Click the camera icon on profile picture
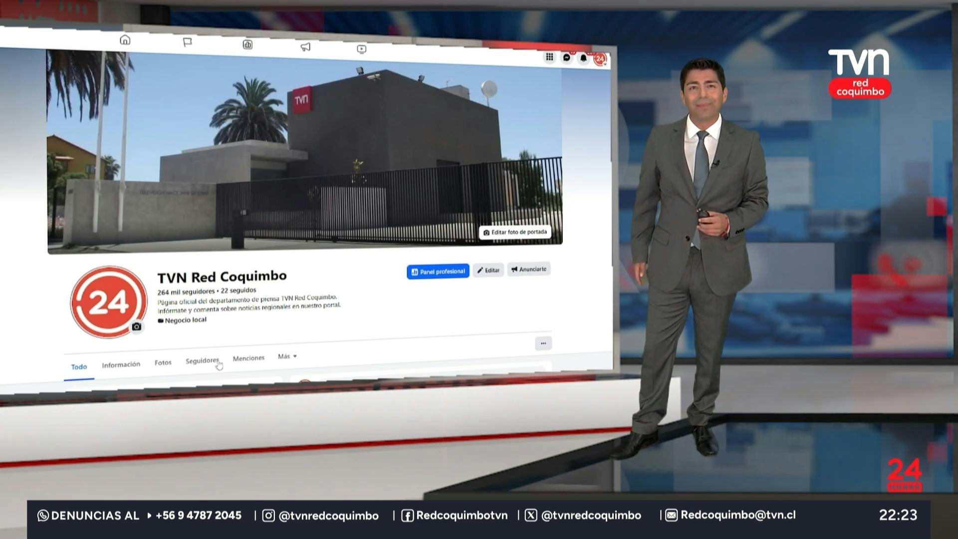Viewport: 958px width, 539px height. pos(137,327)
